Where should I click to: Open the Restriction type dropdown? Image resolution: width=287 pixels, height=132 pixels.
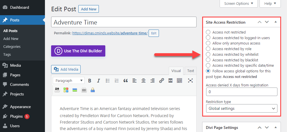click(x=242, y=108)
